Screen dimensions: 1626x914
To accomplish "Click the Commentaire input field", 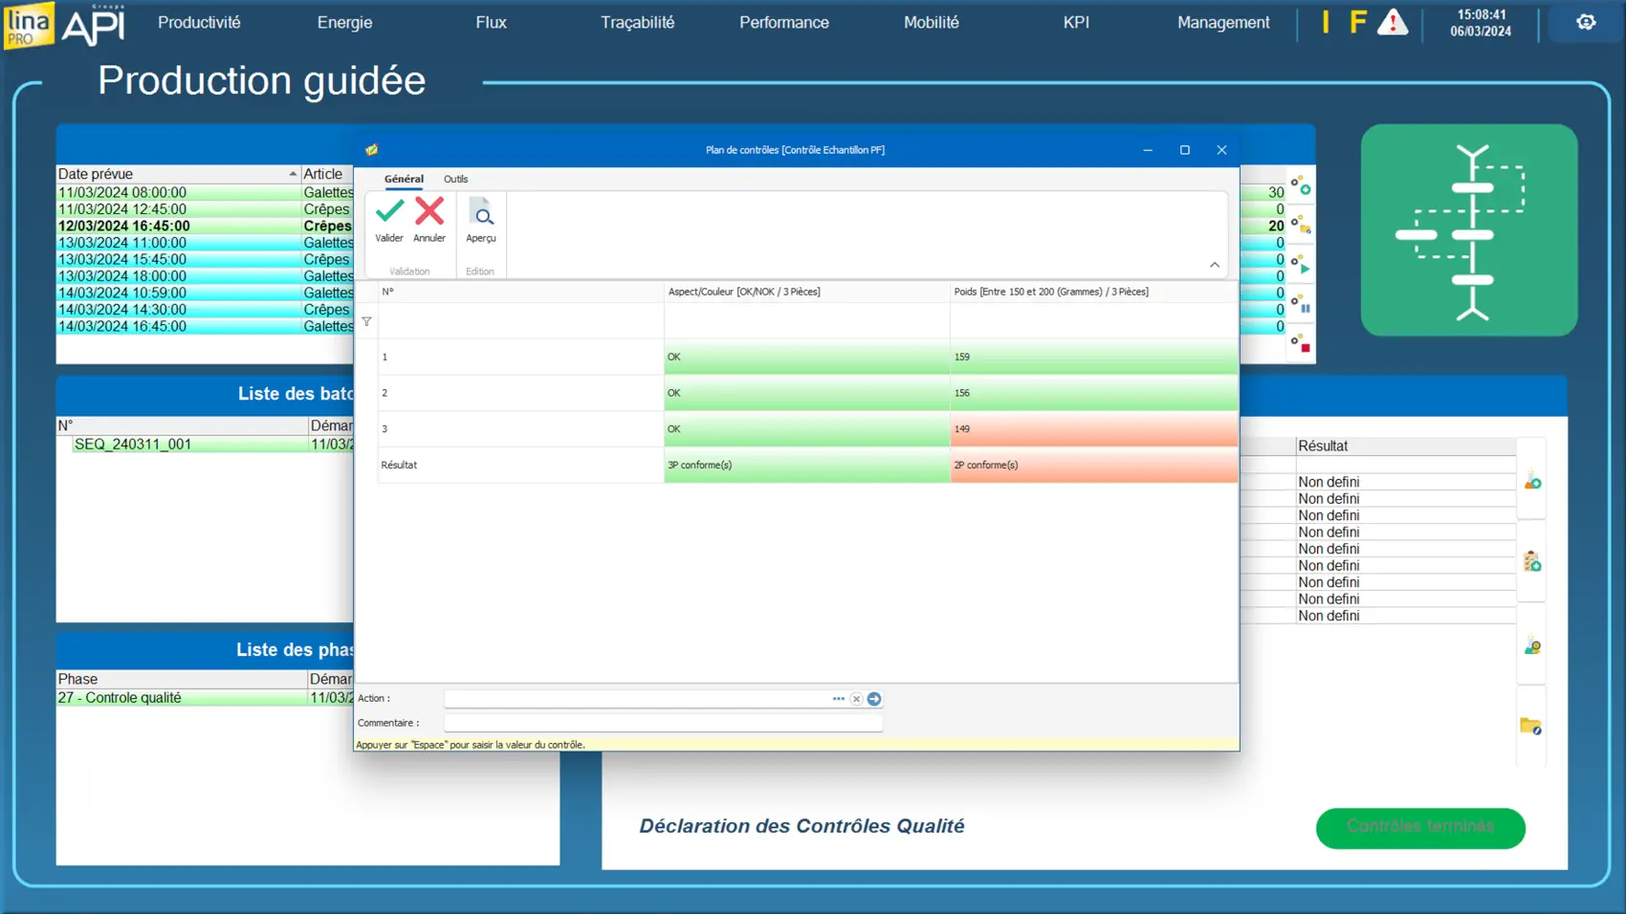I will 662,724.
